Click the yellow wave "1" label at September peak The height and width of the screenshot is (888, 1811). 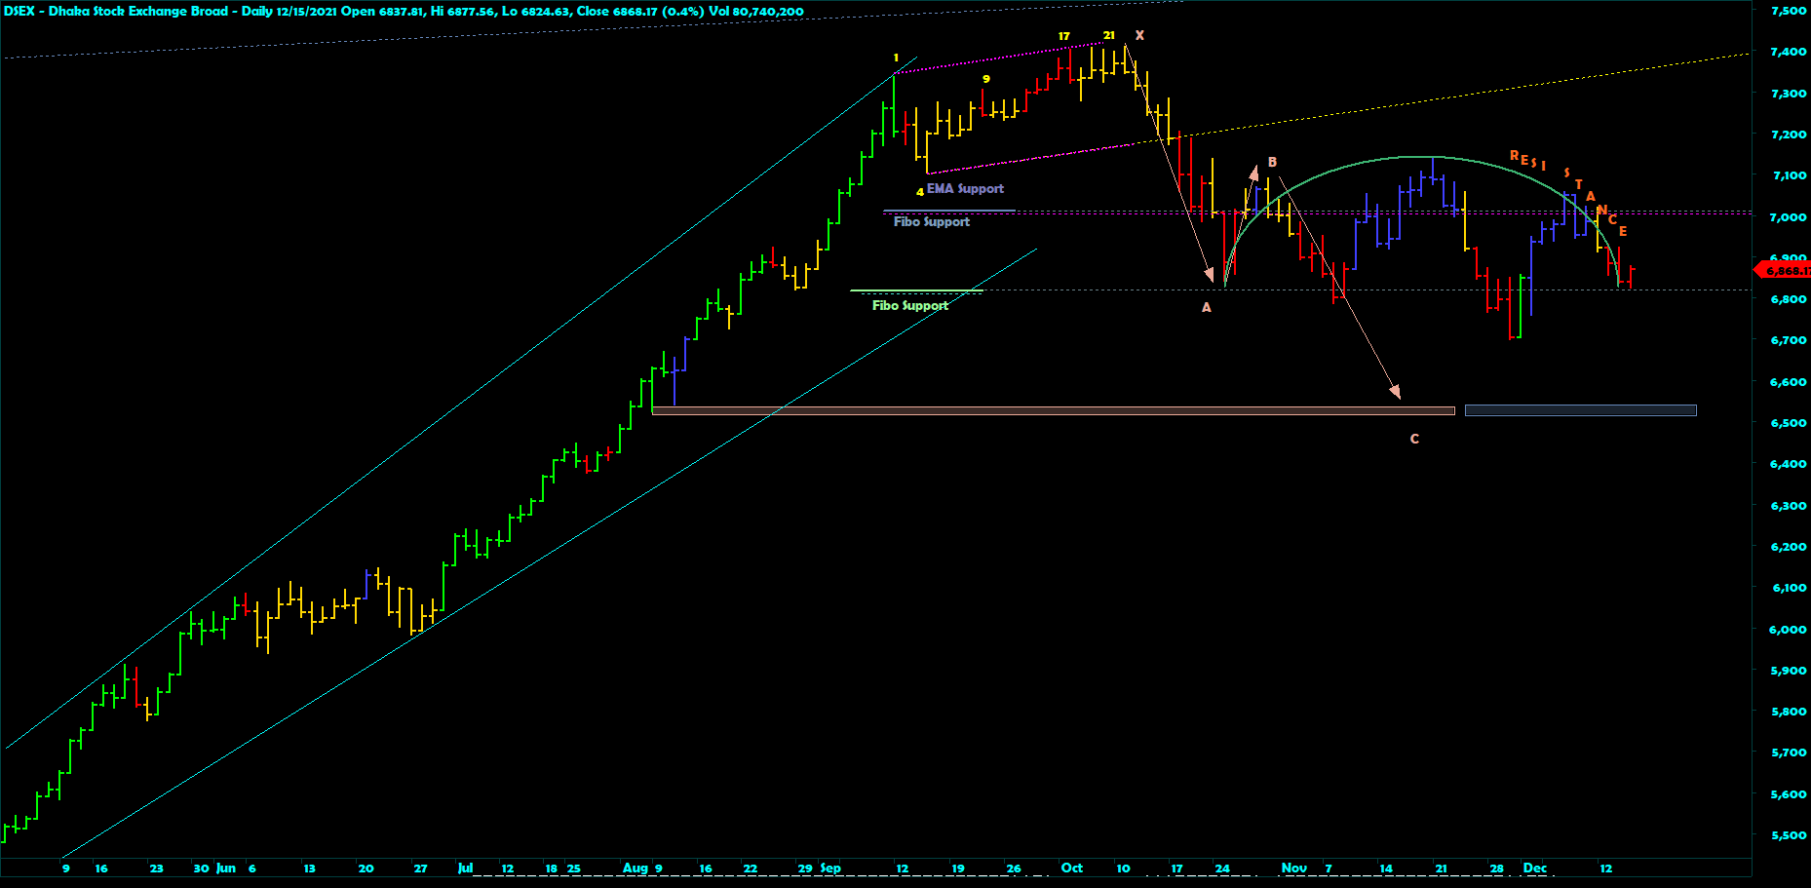tap(896, 58)
